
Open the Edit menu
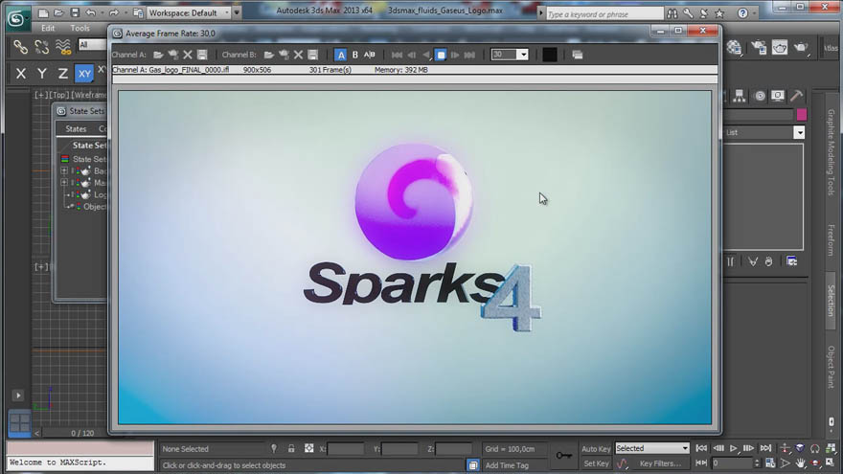[x=48, y=28]
